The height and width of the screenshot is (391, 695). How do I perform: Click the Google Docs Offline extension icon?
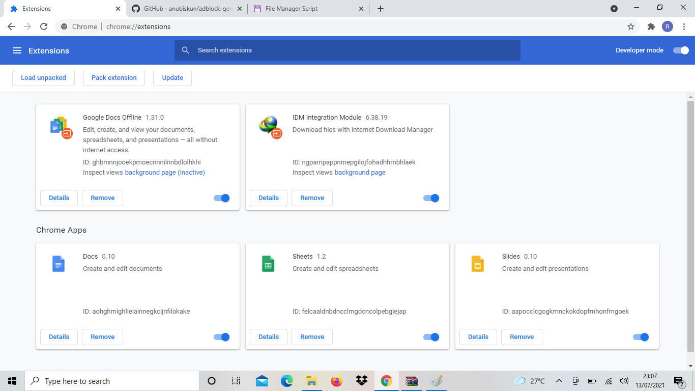pyautogui.click(x=61, y=127)
